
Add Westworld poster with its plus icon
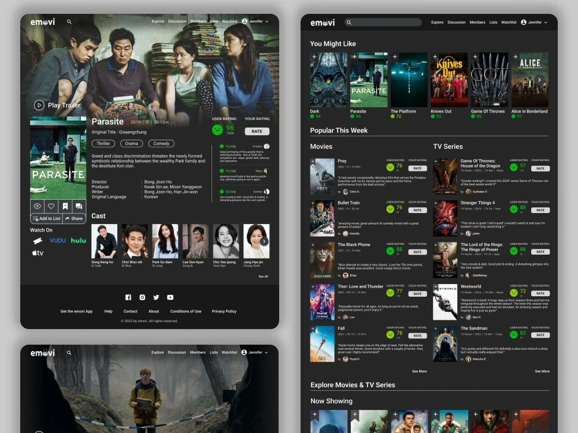[436, 286]
